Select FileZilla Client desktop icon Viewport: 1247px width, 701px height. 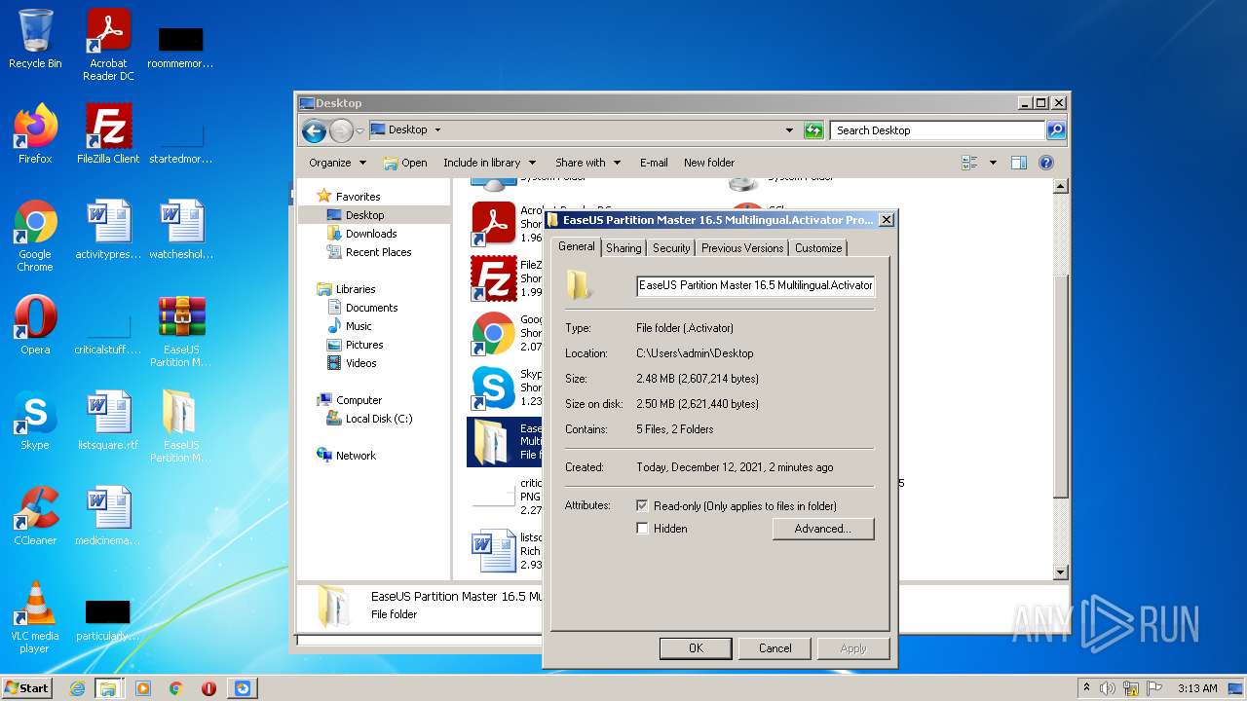(108, 133)
